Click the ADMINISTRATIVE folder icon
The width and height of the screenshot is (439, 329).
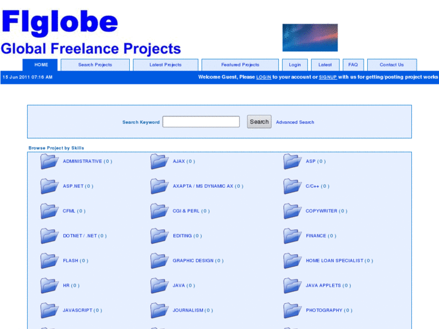click(50, 162)
